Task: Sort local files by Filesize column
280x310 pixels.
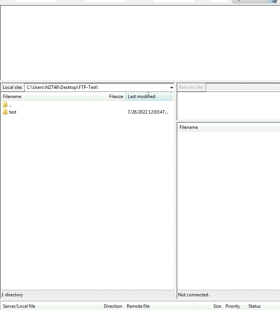Action: (x=110, y=96)
